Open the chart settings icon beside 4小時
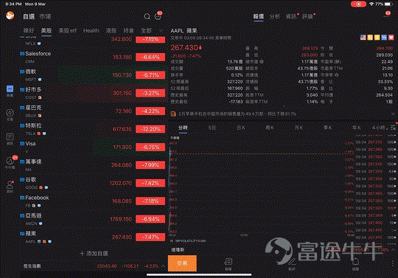398x278 pixels. (393, 128)
